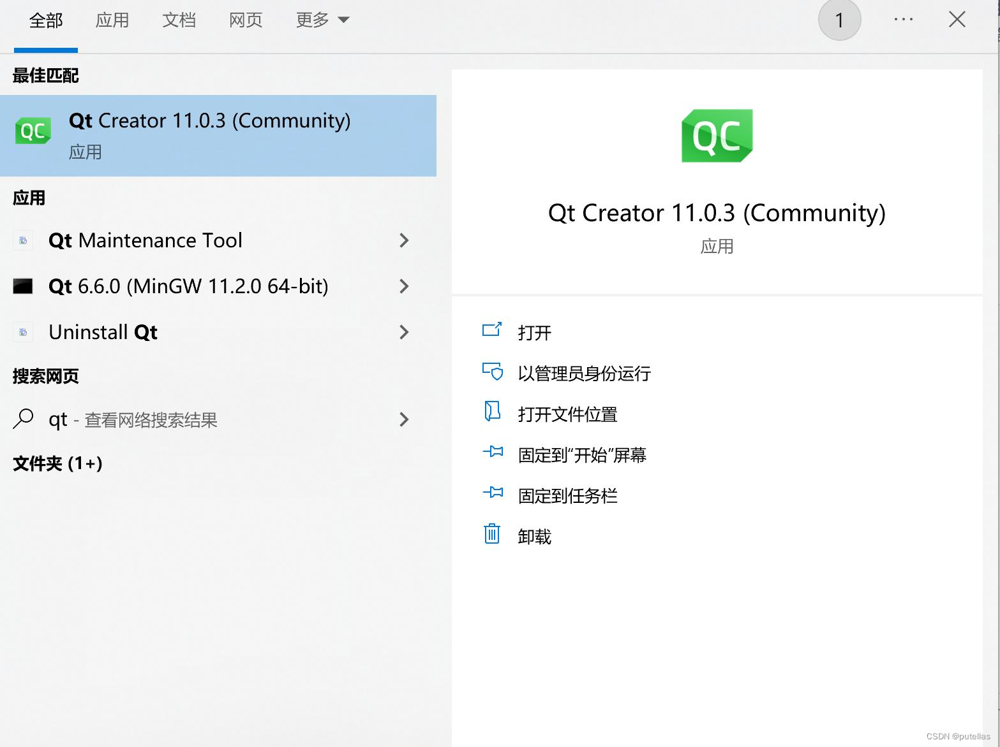Click the Qt Creator green QC app icon
Image resolution: width=1000 pixels, height=747 pixels.
click(x=33, y=131)
